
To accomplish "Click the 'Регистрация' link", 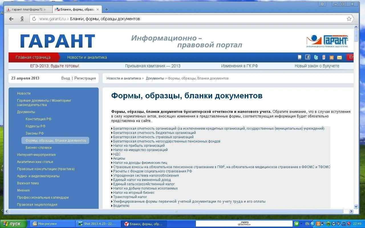I will tap(85, 78).
